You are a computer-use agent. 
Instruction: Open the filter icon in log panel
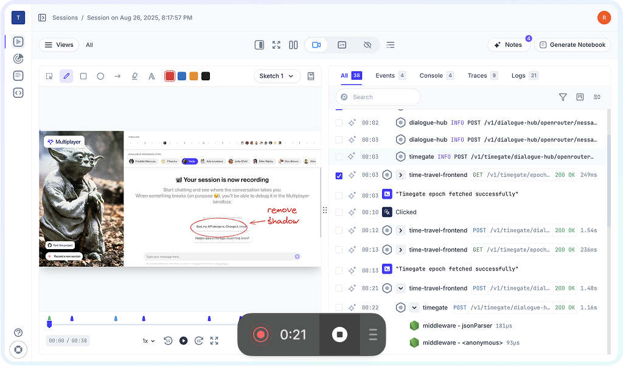[x=563, y=97]
